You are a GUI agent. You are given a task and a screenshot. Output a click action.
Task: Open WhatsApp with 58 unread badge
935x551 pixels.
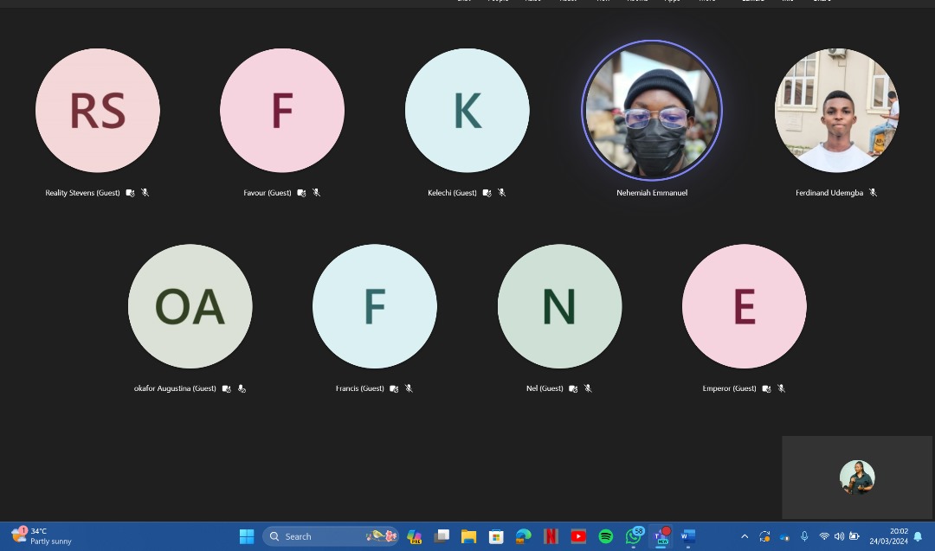[x=634, y=536]
